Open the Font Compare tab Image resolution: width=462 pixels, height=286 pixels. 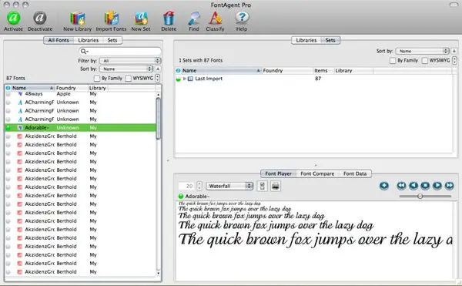pyautogui.click(x=317, y=174)
